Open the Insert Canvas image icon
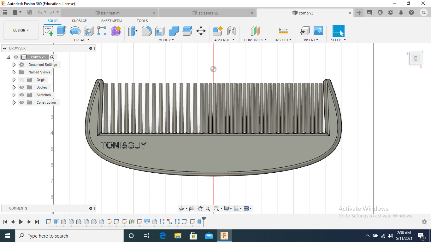Image resolution: width=431 pixels, height=242 pixels. tap(318, 31)
